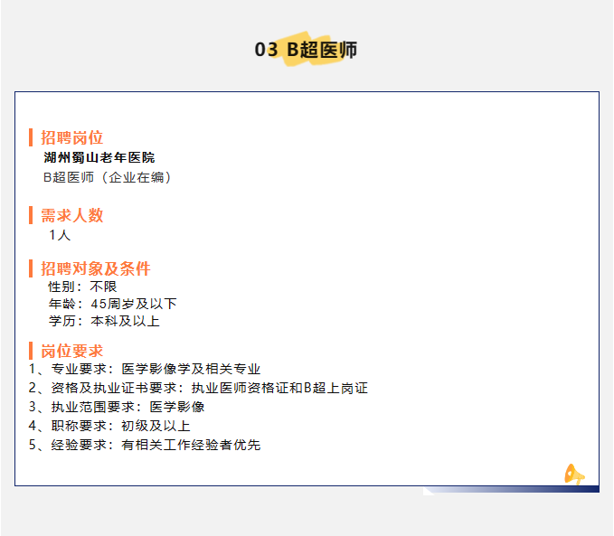Click the '湖州蜀山老年医院' hospital name
The width and height of the screenshot is (614, 536).
(x=99, y=157)
